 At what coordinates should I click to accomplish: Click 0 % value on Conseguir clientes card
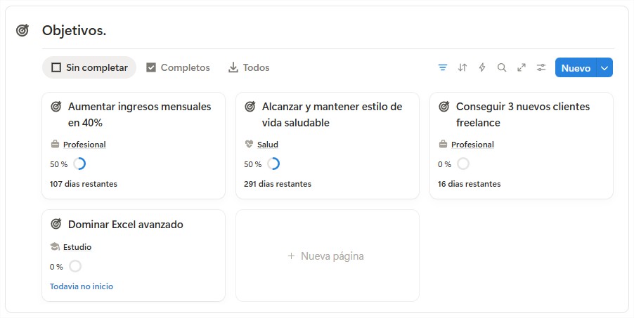pos(444,164)
